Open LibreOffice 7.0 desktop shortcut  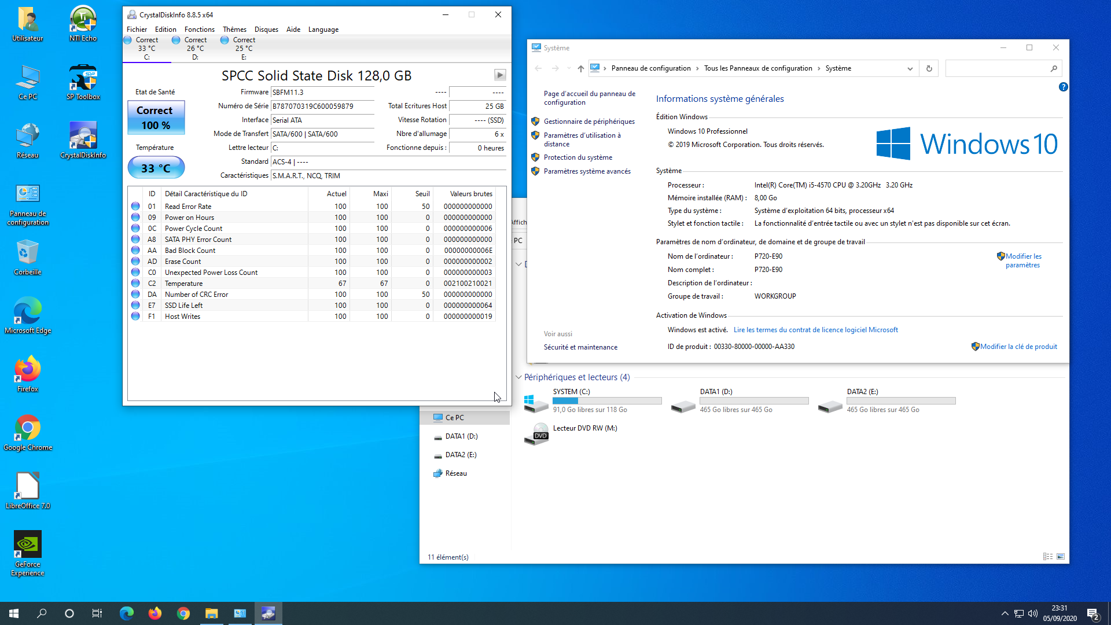pyautogui.click(x=27, y=491)
